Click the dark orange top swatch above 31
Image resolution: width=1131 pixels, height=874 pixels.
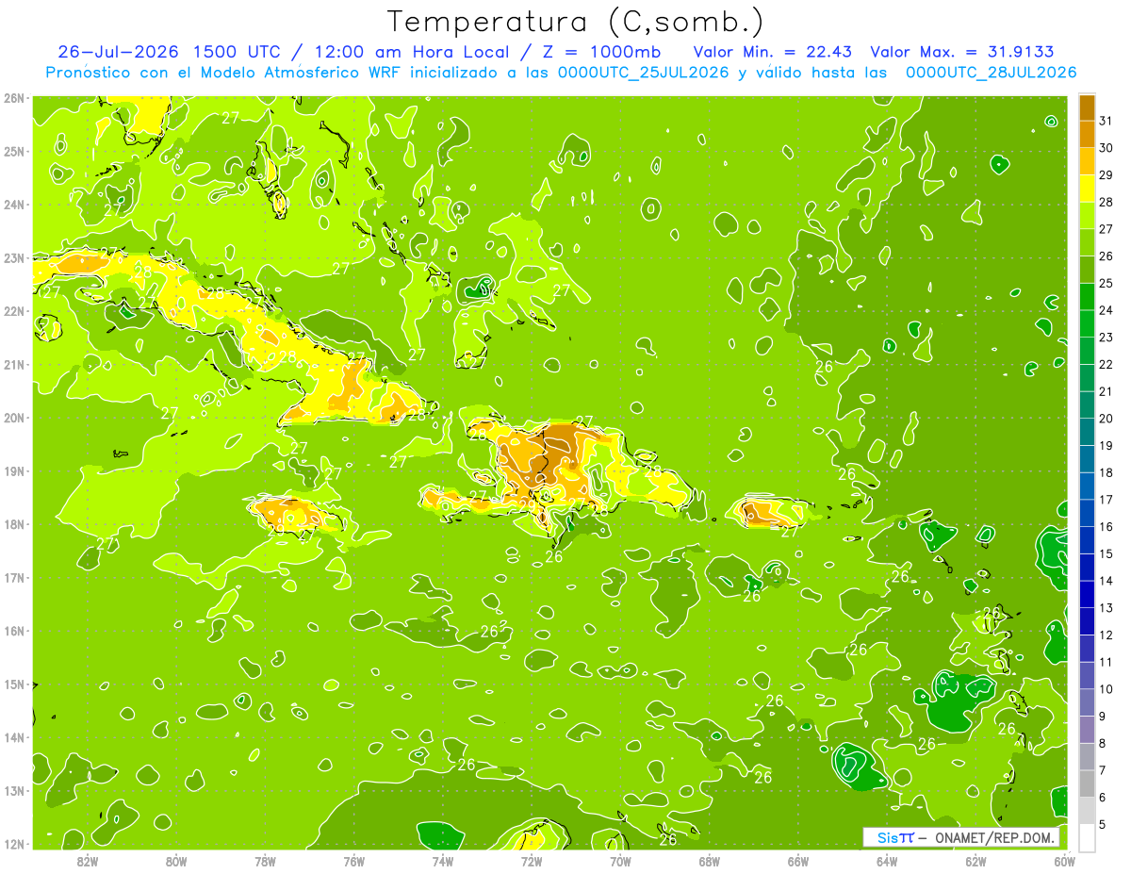tap(1087, 107)
